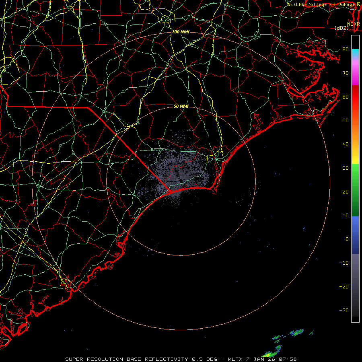This screenshot has height=362, width=362.
Task: Click the '50 NMI' range ring label
Action: point(181,106)
